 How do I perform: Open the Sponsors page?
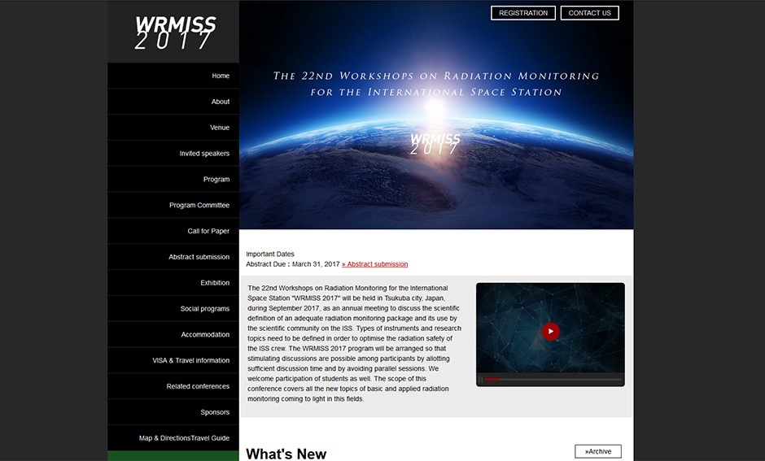click(173, 411)
